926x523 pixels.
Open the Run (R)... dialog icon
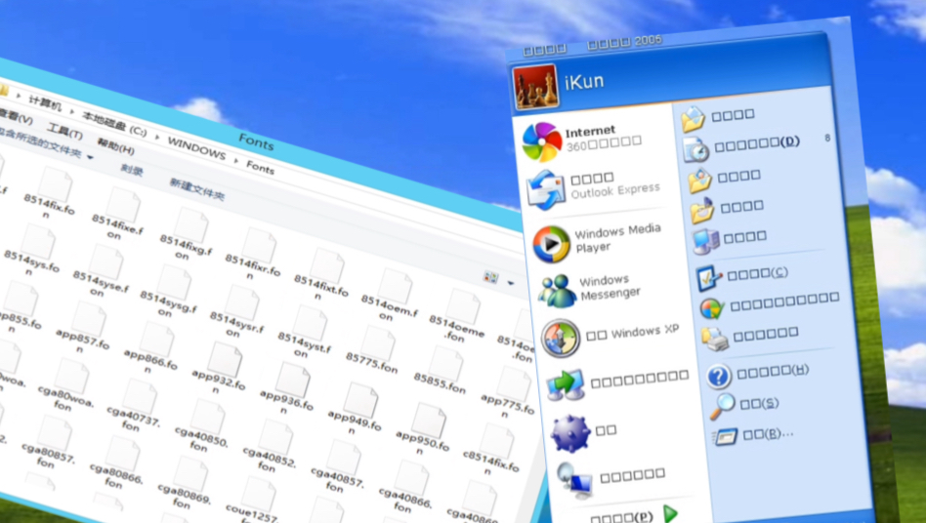pyautogui.click(x=725, y=436)
